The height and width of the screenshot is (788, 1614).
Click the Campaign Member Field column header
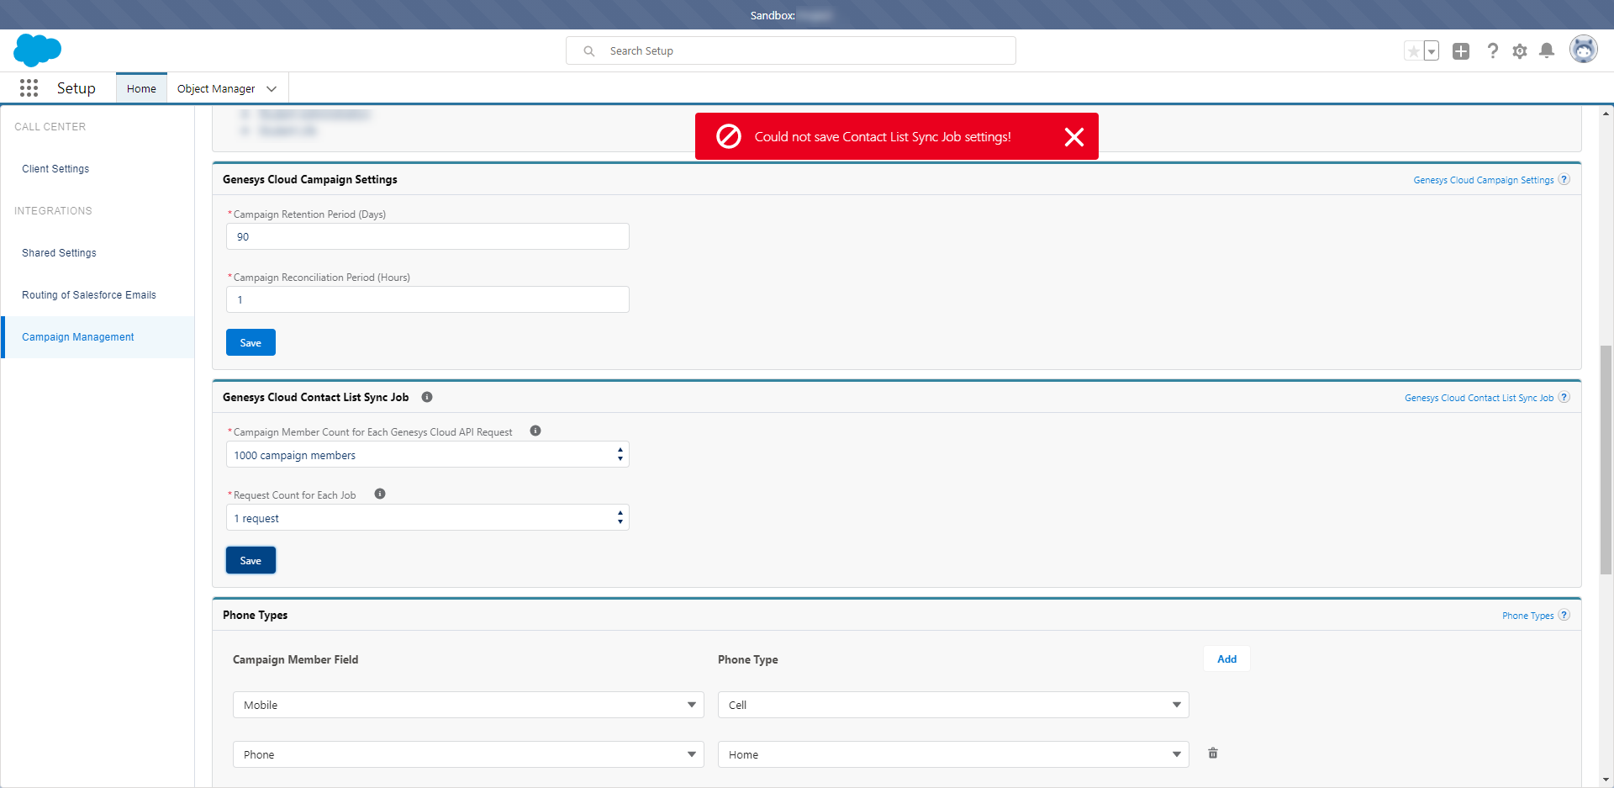tap(295, 659)
